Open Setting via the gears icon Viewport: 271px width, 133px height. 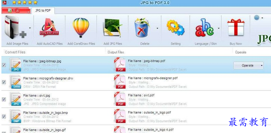(x=176, y=28)
